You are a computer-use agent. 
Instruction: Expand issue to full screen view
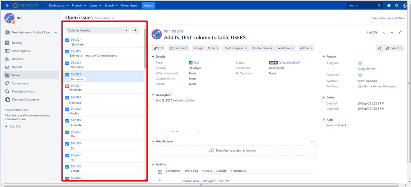click(400, 32)
